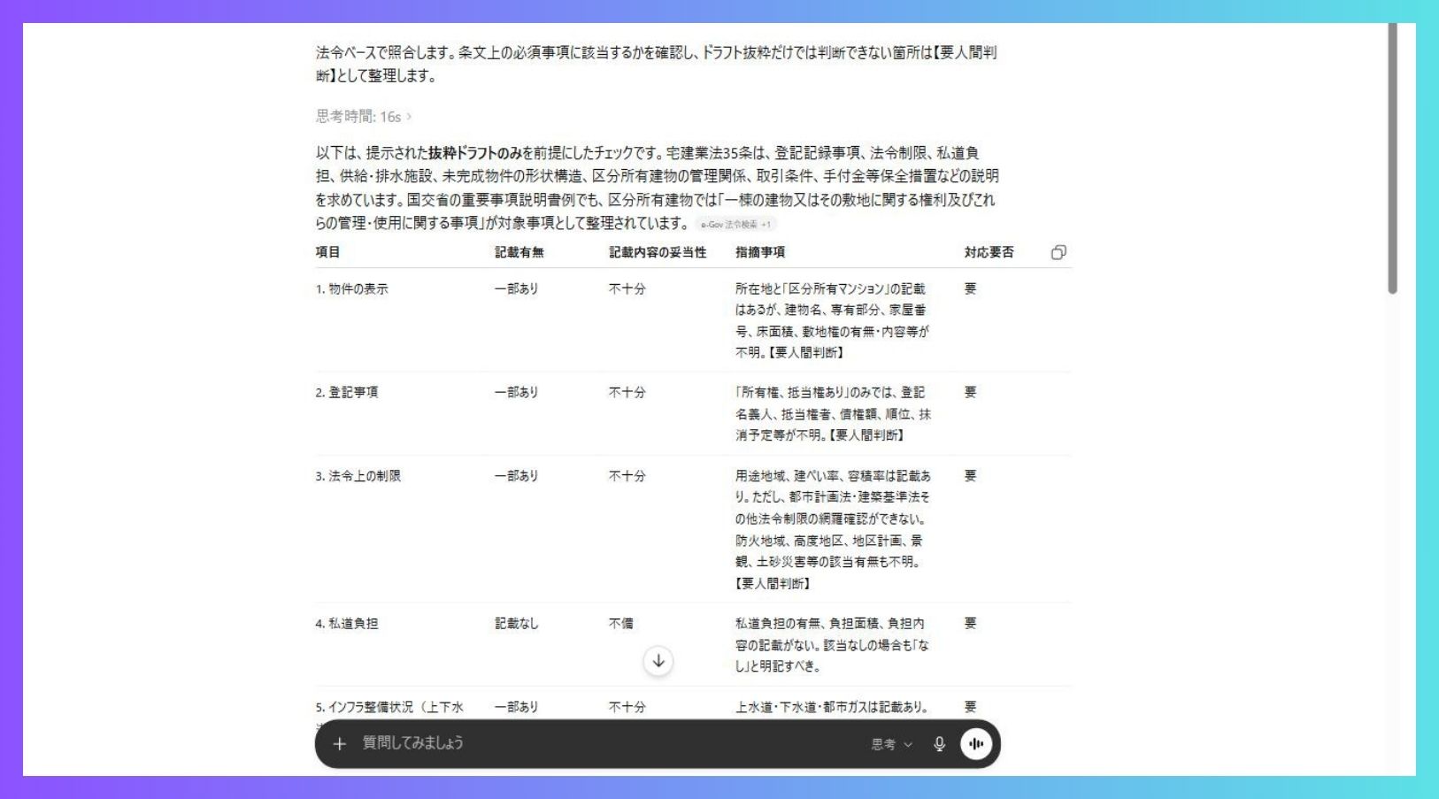This screenshot has height=799, width=1439.
Task: Click 要 in the 私道負担 row
Action: [x=971, y=624]
